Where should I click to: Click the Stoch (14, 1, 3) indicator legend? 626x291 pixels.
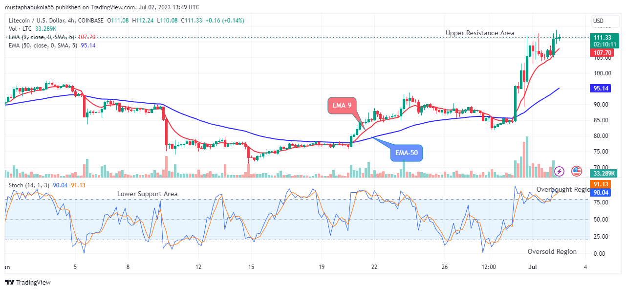tap(47, 184)
